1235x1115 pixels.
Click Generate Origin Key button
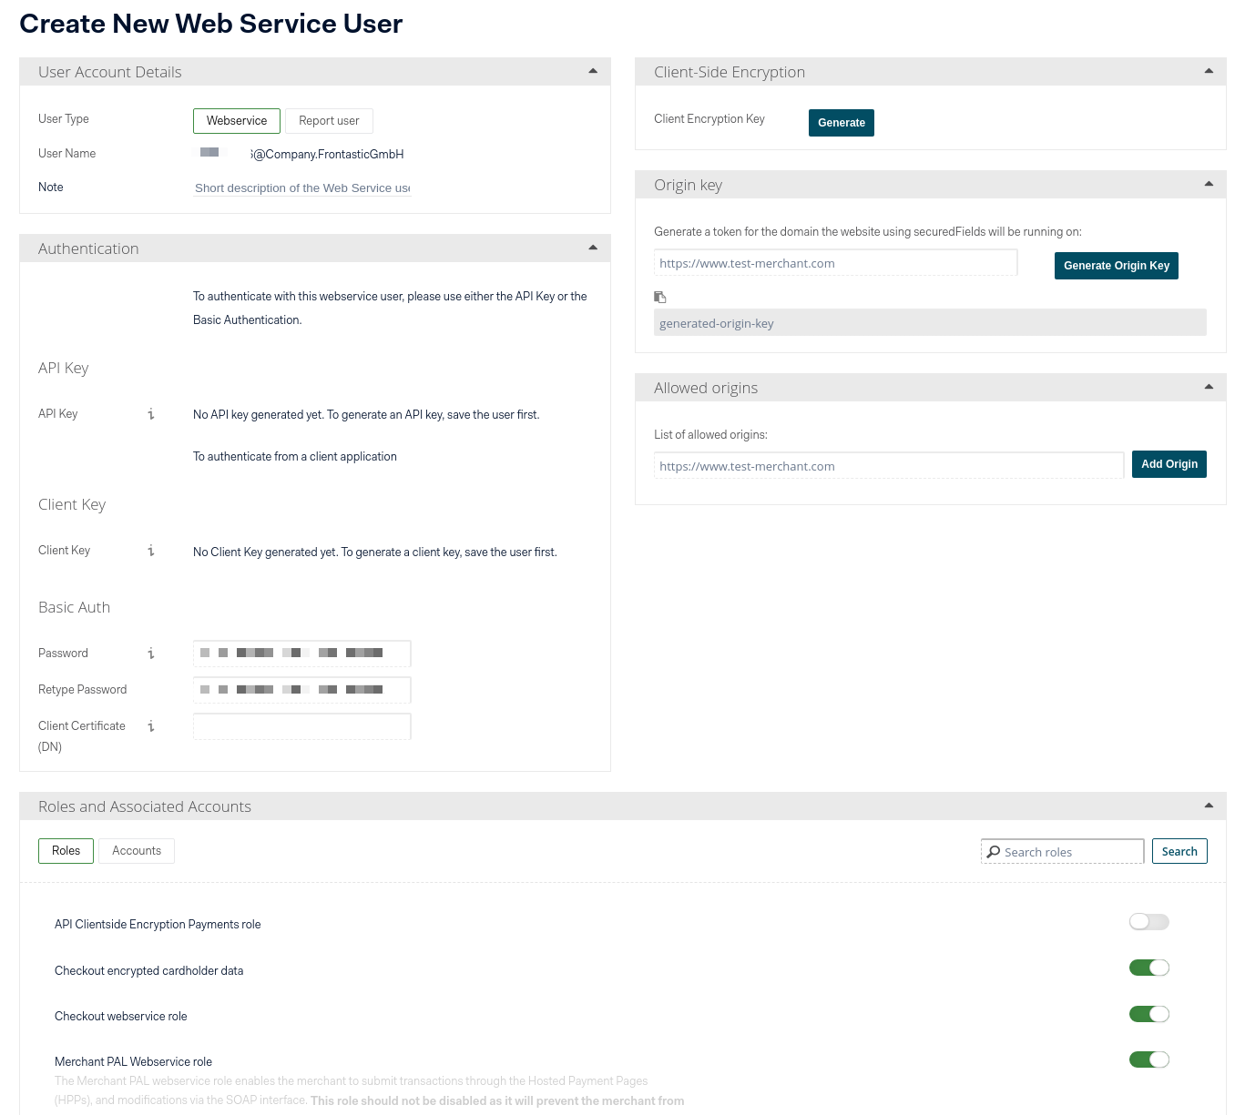tap(1117, 266)
